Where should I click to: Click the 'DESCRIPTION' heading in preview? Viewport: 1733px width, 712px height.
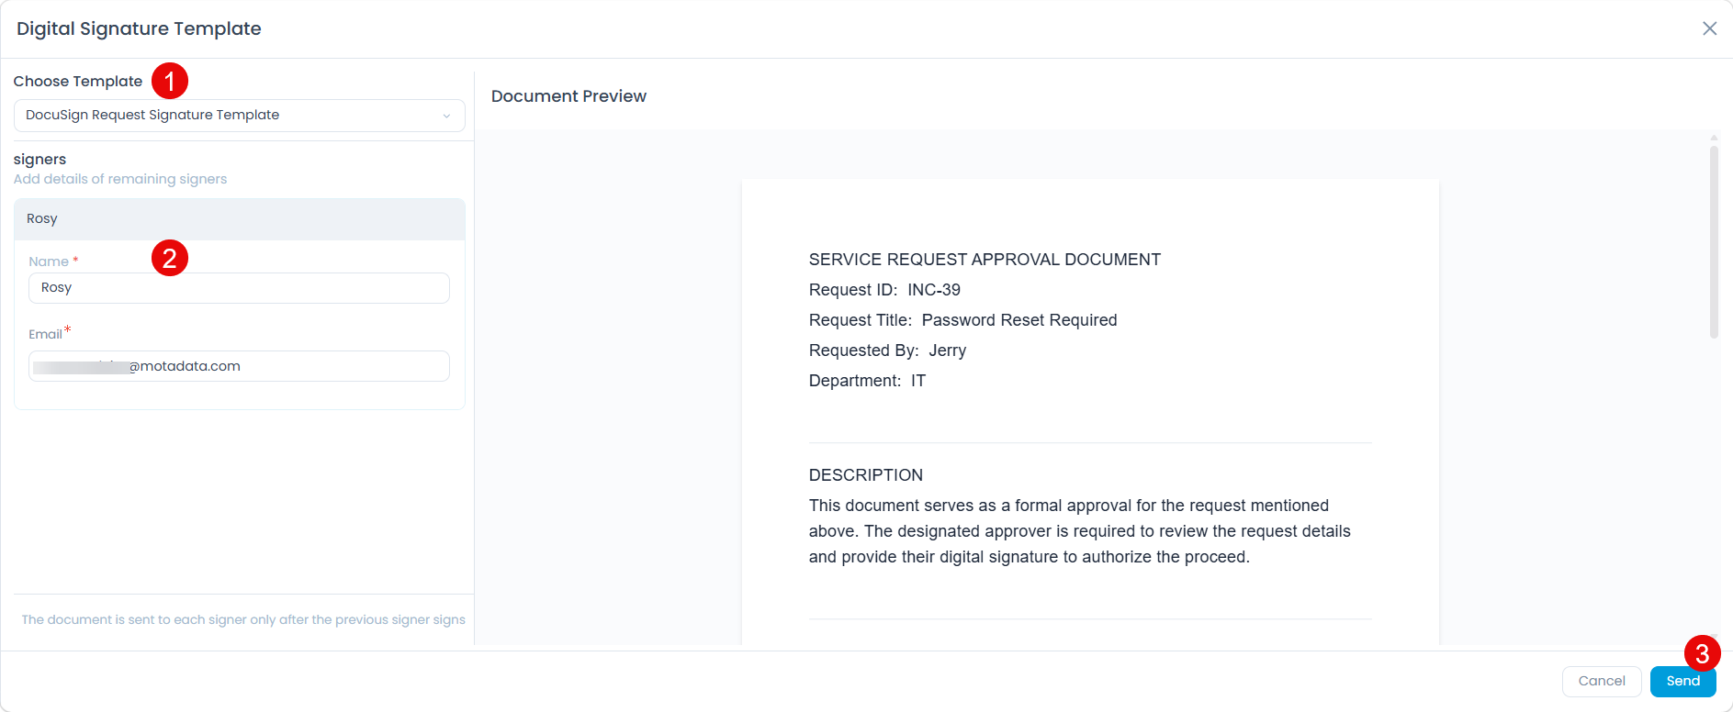click(866, 475)
